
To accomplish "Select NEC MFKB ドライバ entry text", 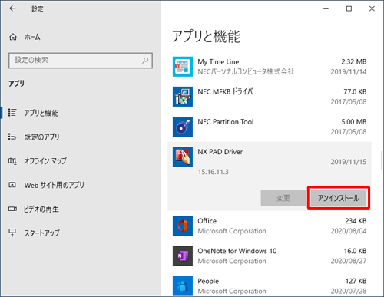I will [x=225, y=92].
